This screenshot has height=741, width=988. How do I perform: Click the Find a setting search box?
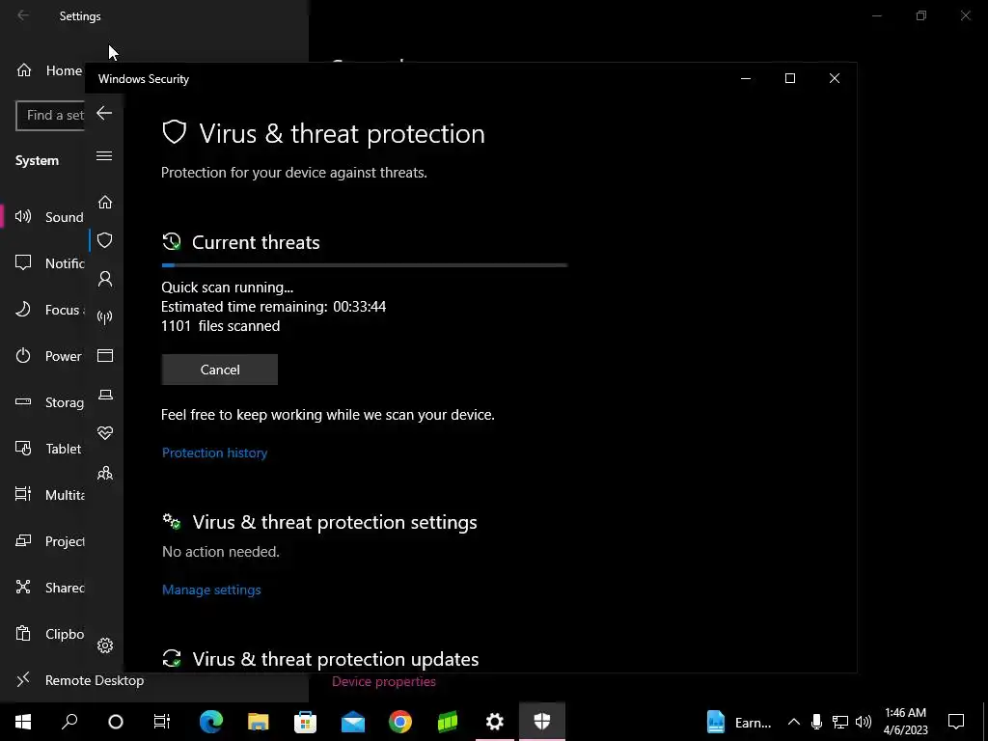pos(50,116)
